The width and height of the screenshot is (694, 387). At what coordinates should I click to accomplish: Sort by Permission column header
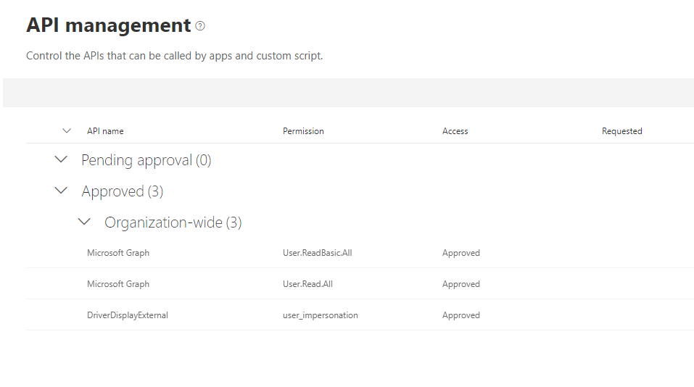[303, 131]
